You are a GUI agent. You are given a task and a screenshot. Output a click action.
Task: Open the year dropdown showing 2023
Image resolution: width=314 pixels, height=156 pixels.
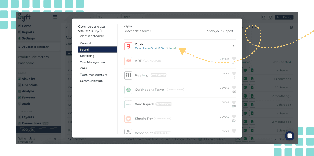pyautogui.click(x=133, y=17)
